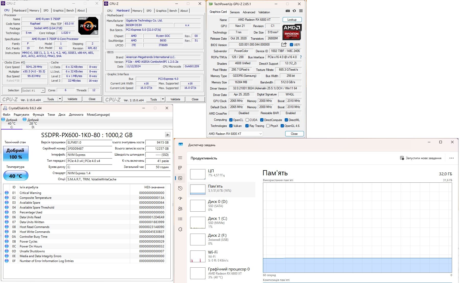The image size is (460, 283).
Task: Click the CrystalDiskInfo title bar app icon
Action: pos(5,108)
